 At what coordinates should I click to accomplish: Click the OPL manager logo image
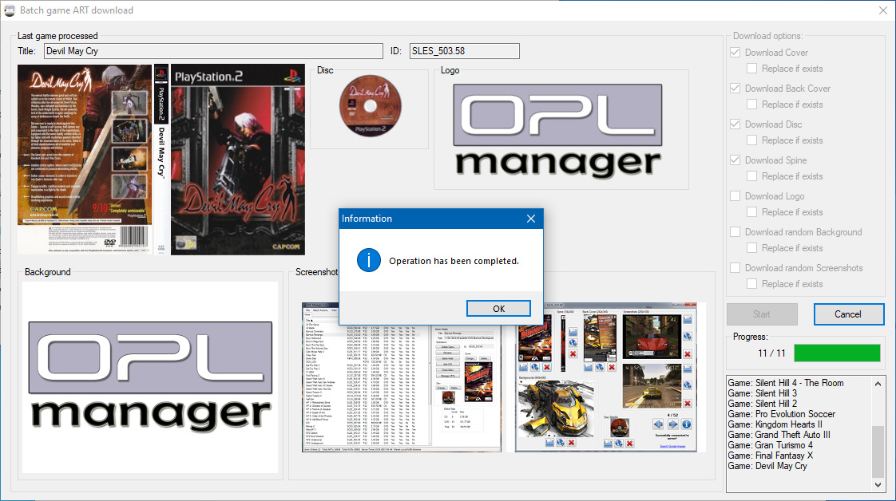coord(557,129)
